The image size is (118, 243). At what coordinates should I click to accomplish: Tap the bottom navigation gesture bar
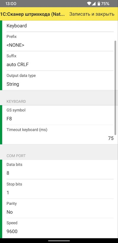click(59, 241)
